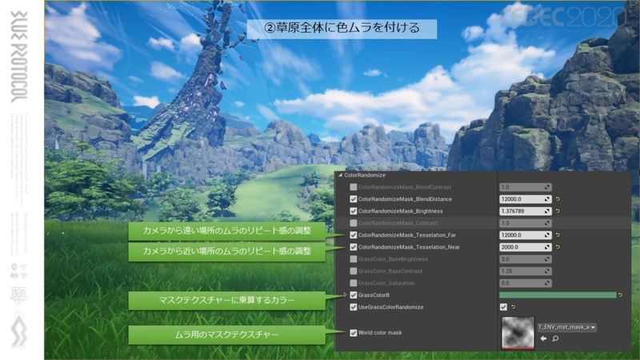Reset ColorRandomizeMask_Brightness to default value
The width and height of the screenshot is (640, 360).
558,211
